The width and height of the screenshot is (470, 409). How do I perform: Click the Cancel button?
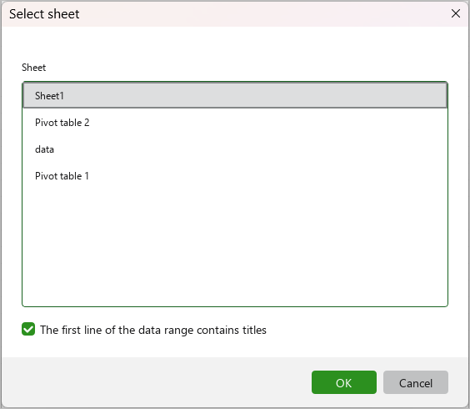[416, 382]
